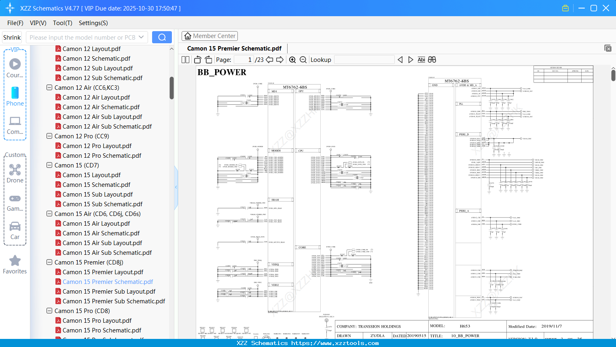
Task: Zoom out of the schematic
Action: click(303, 60)
